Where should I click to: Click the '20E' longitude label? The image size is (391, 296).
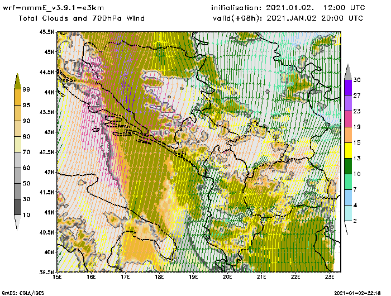227,277
